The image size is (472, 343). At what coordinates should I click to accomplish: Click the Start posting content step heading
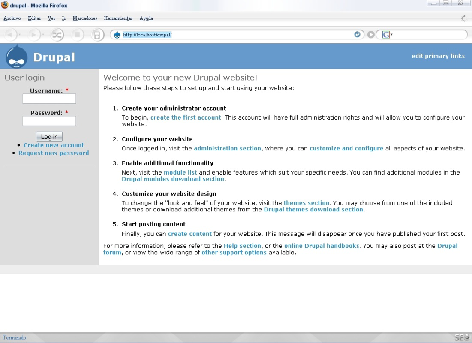point(153,224)
